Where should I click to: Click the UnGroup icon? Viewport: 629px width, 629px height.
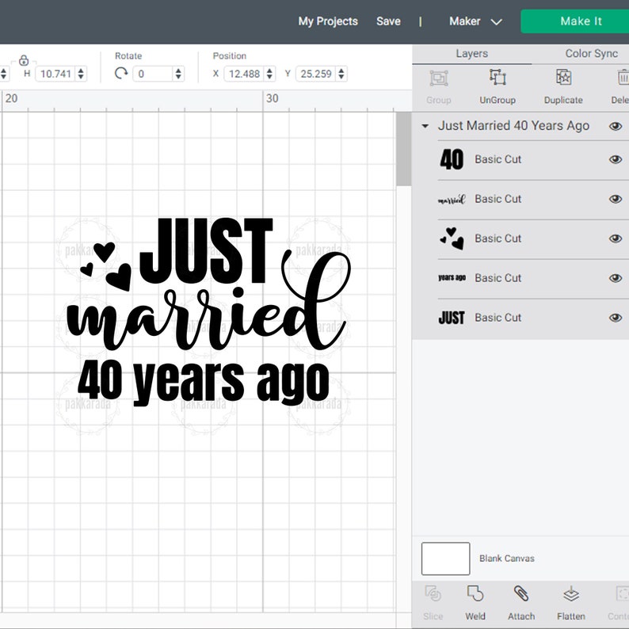click(497, 78)
